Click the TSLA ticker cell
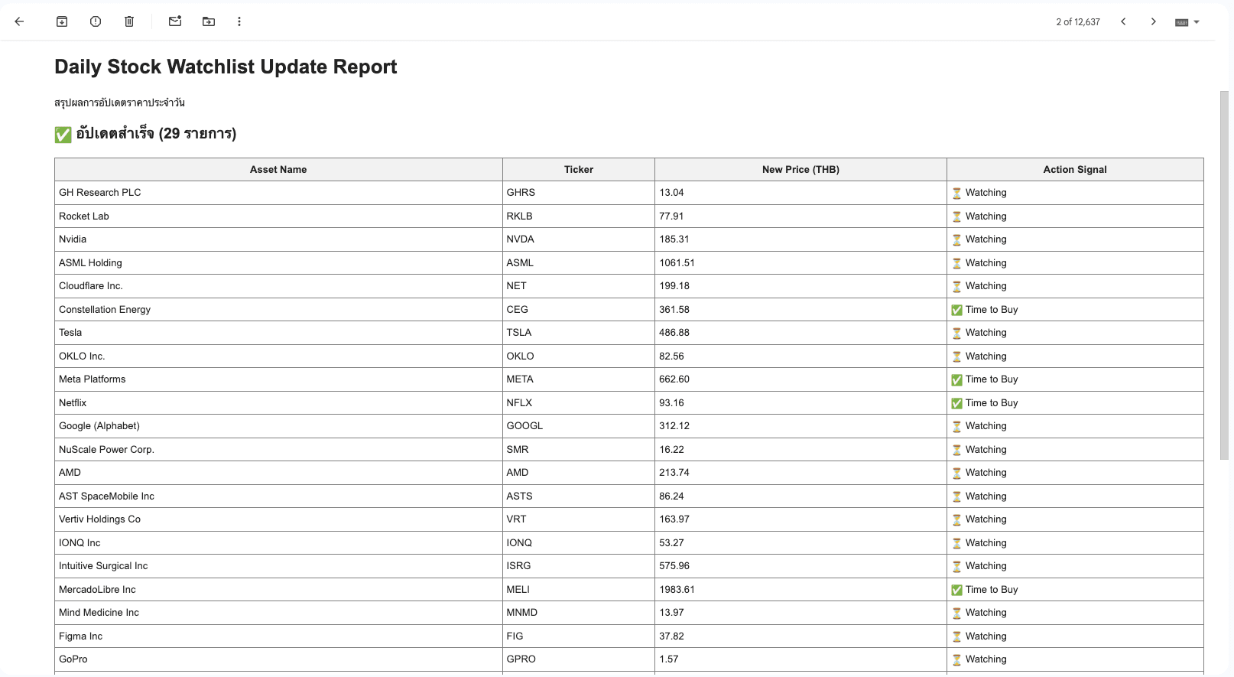This screenshot has width=1234, height=677. coord(579,333)
